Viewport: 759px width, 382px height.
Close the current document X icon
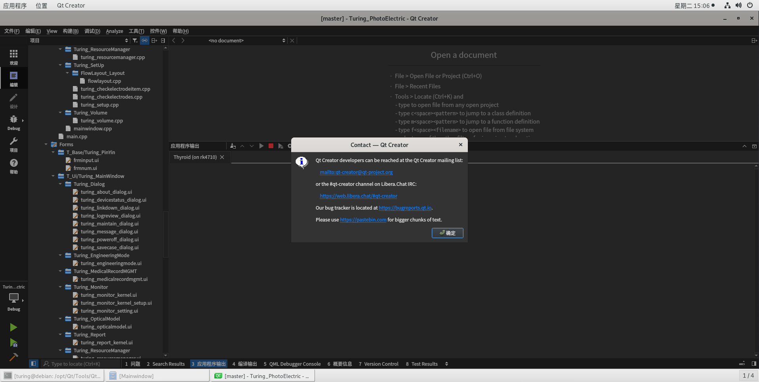tap(292, 40)
